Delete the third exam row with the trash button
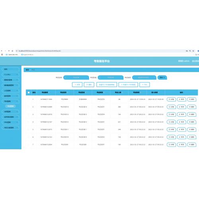Viewport: 199px width, 199px height. click(x=191, y=114)
